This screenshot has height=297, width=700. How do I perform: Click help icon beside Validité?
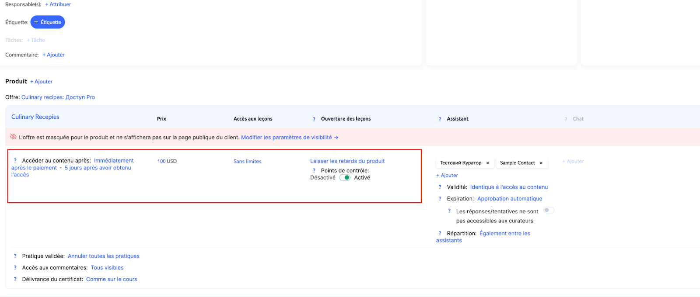[x=440, y=187]
